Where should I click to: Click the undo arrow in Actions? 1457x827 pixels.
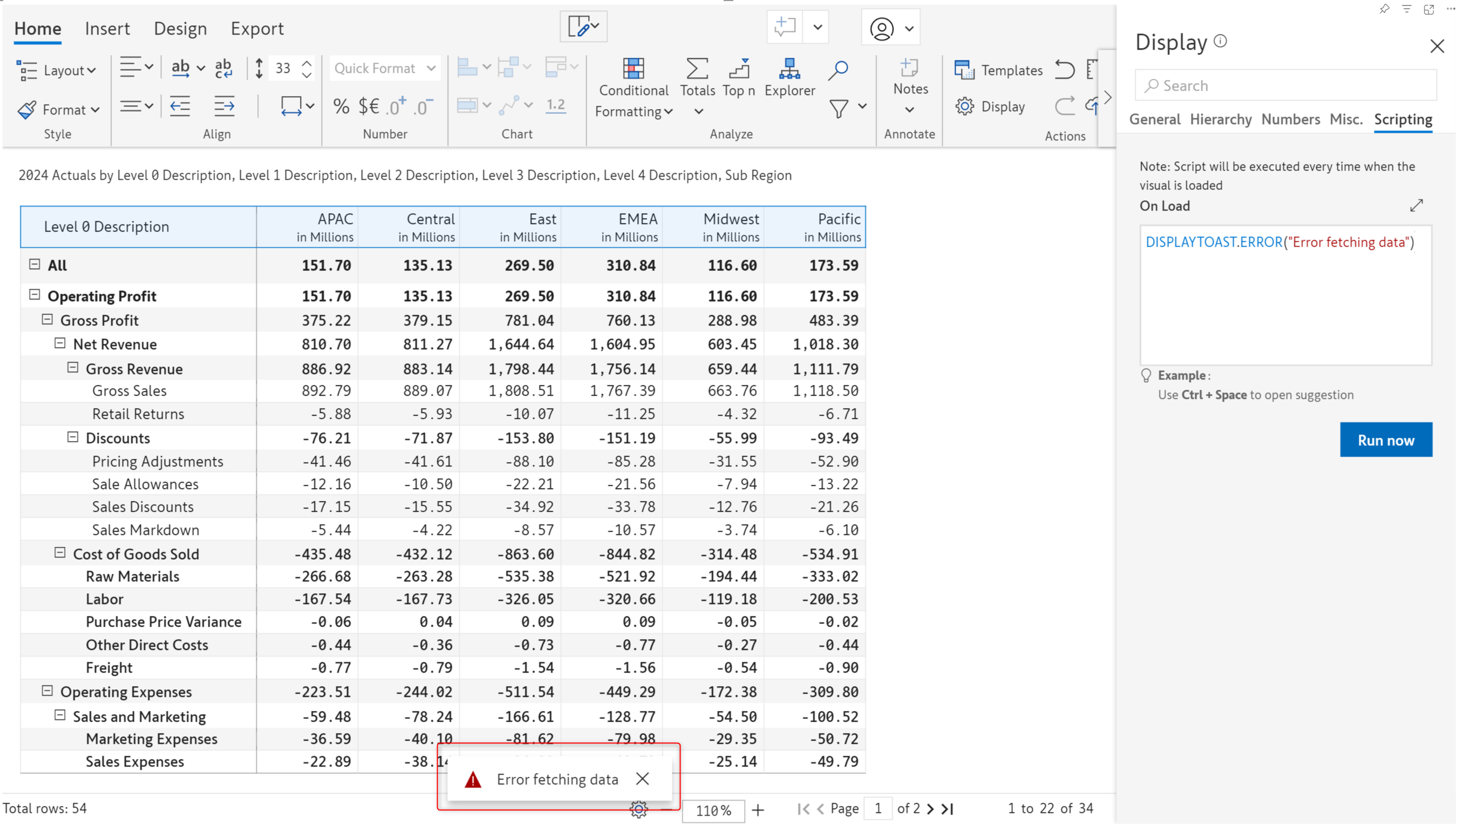[1065, 70]
